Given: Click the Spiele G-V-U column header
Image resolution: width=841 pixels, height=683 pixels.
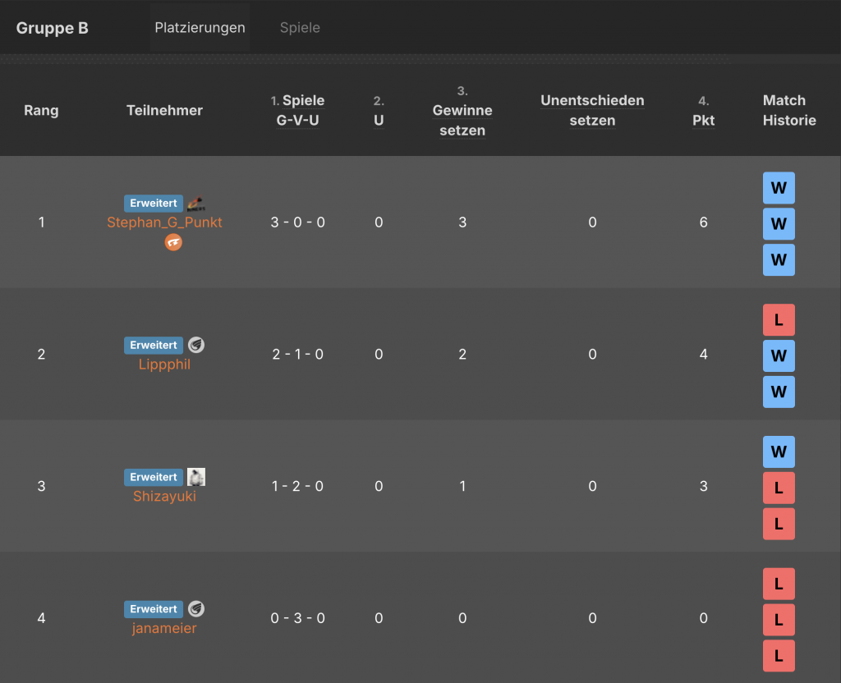Looking at the screenshot, I should [298, 110].
